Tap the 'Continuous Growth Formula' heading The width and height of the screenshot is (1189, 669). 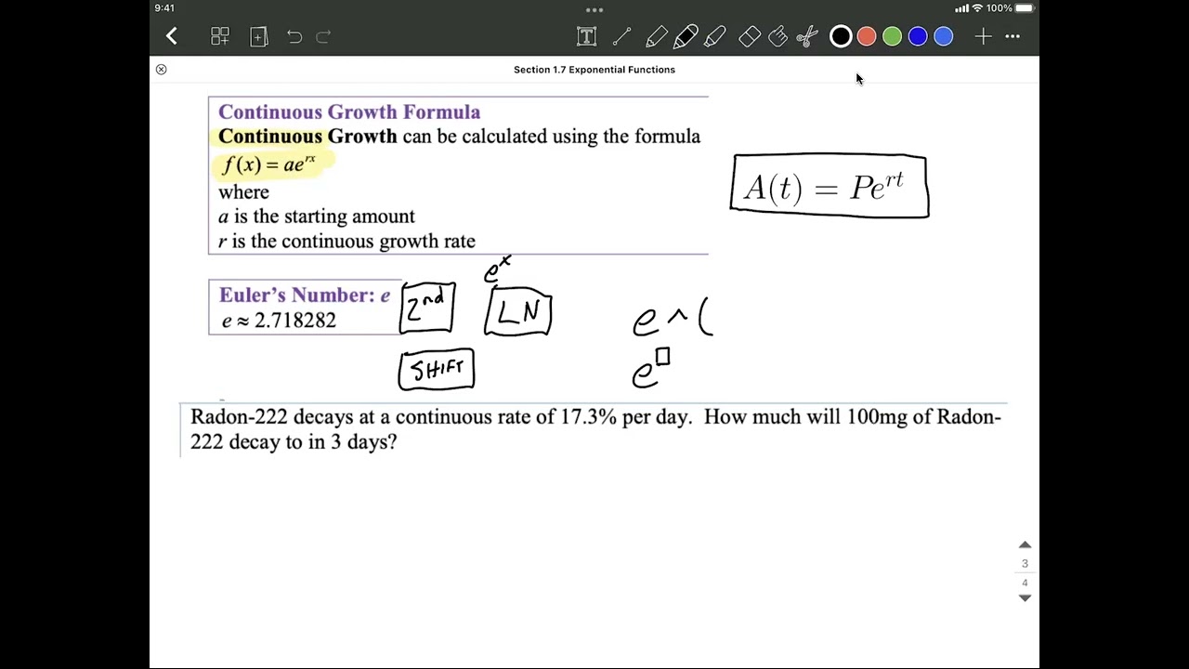pos(349,111)
